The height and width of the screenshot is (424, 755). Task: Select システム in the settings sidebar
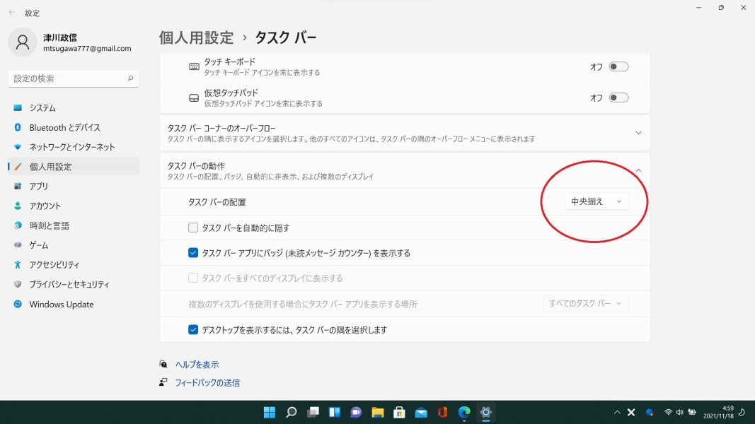click(42, 108)
